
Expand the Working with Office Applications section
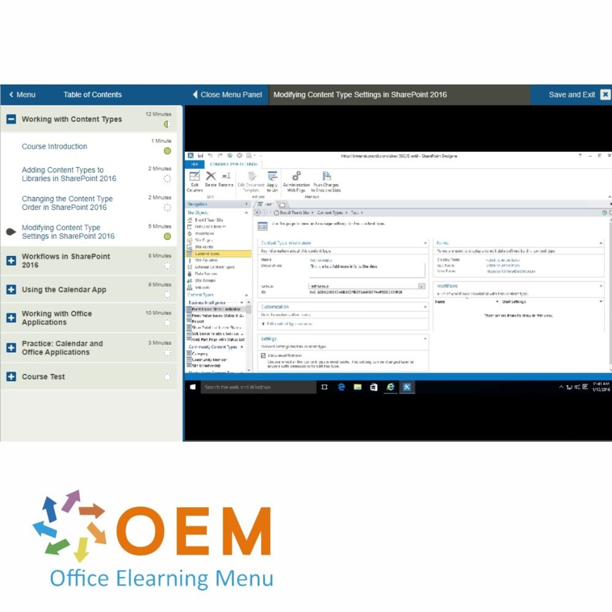click(x=11, y=317)
